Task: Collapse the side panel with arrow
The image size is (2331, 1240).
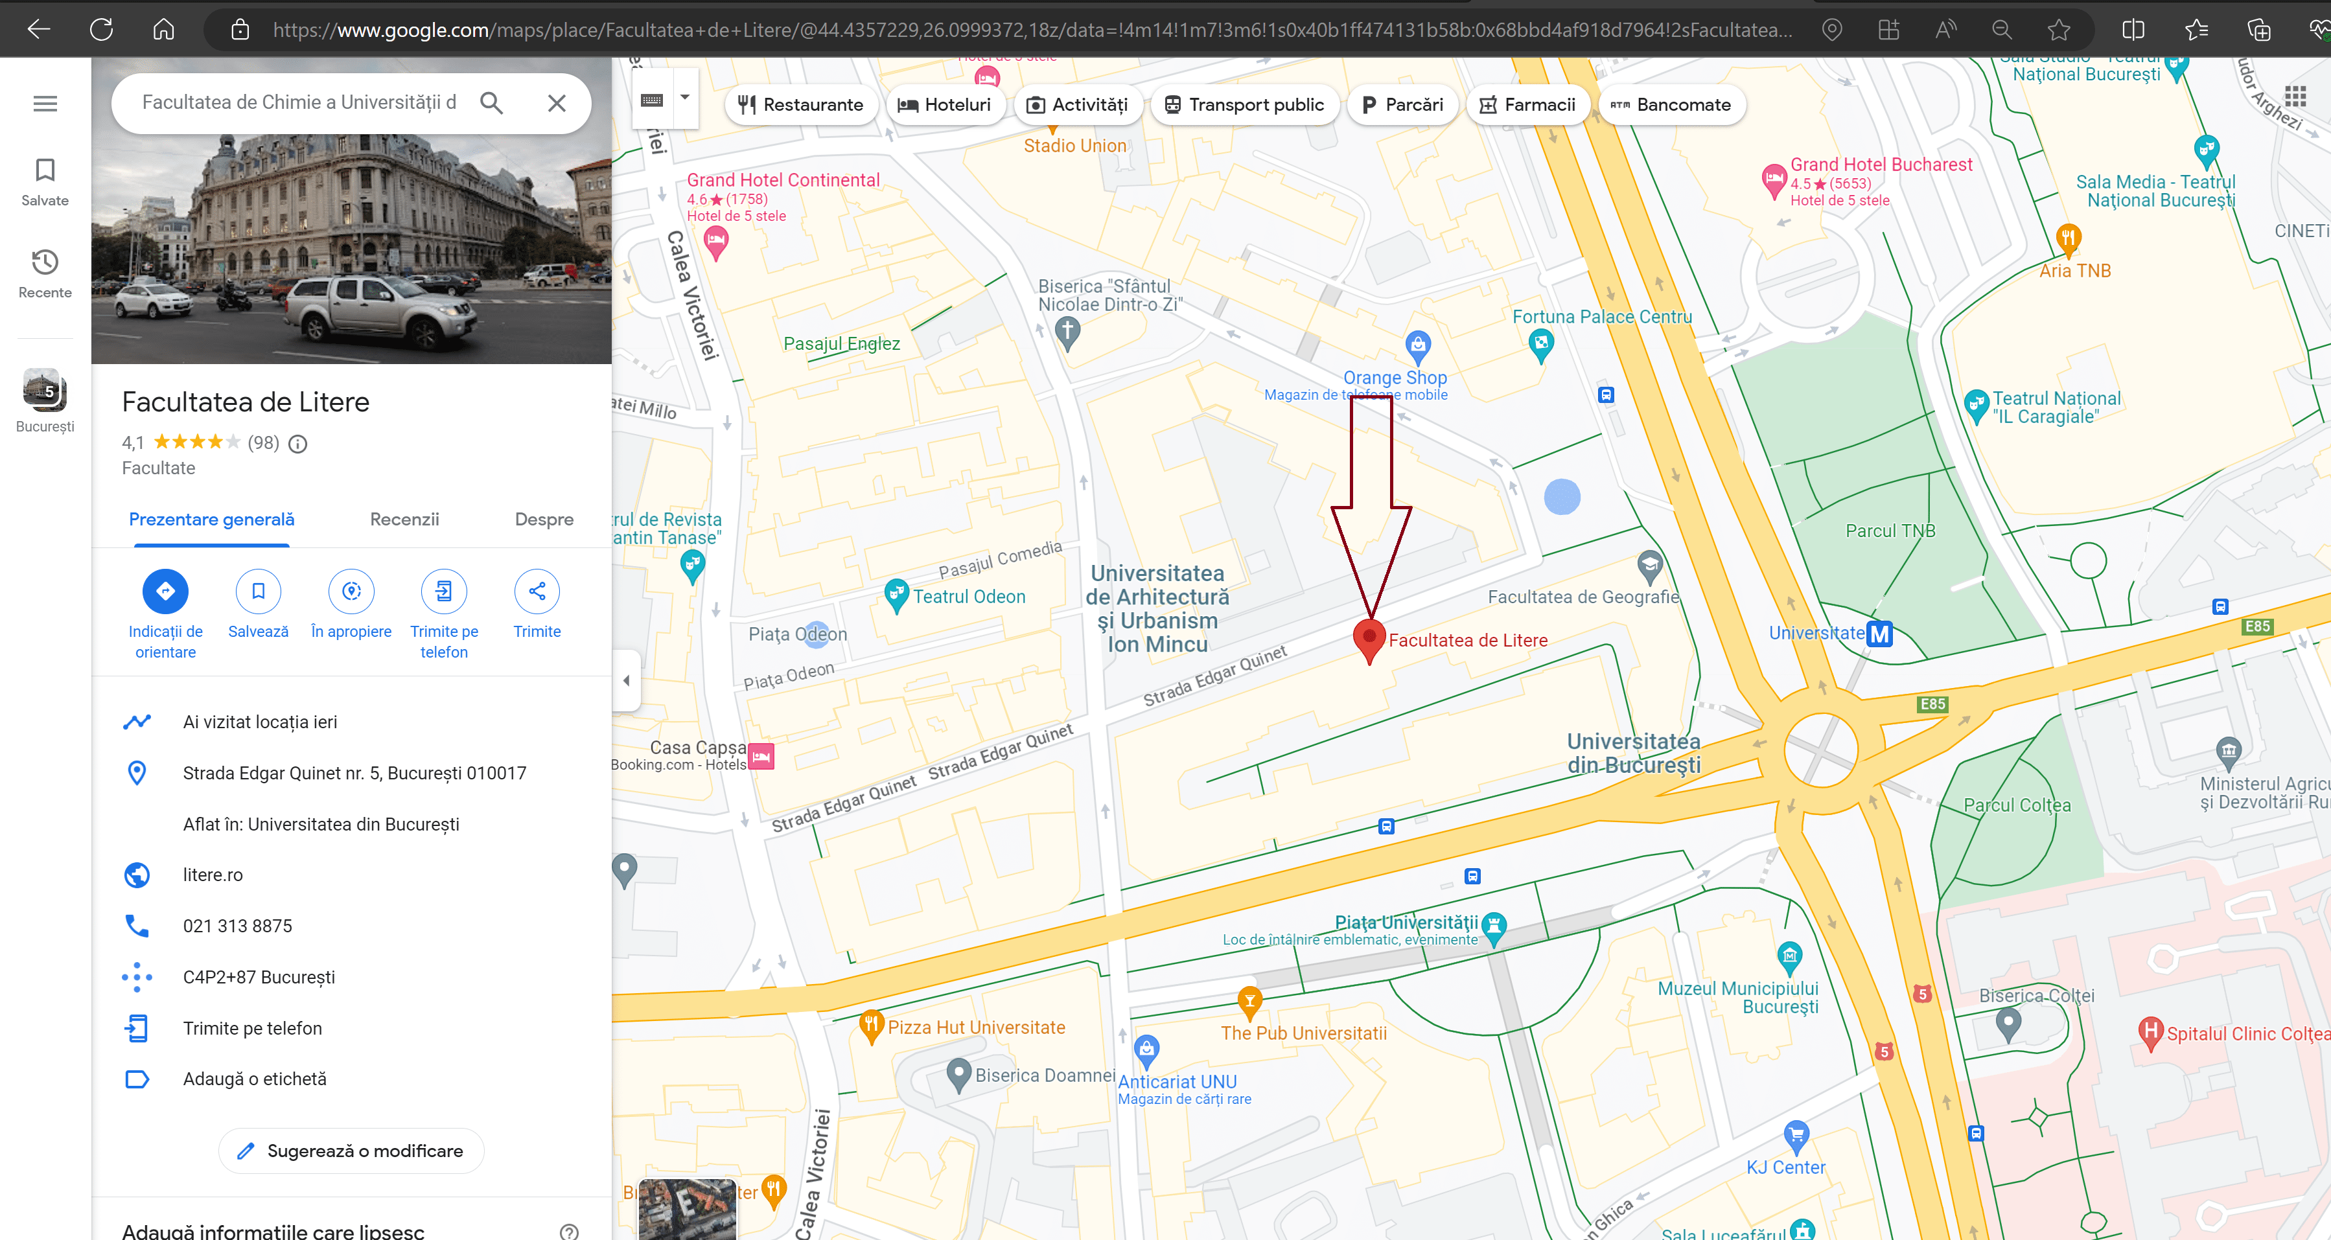Action: click(626, 680)
